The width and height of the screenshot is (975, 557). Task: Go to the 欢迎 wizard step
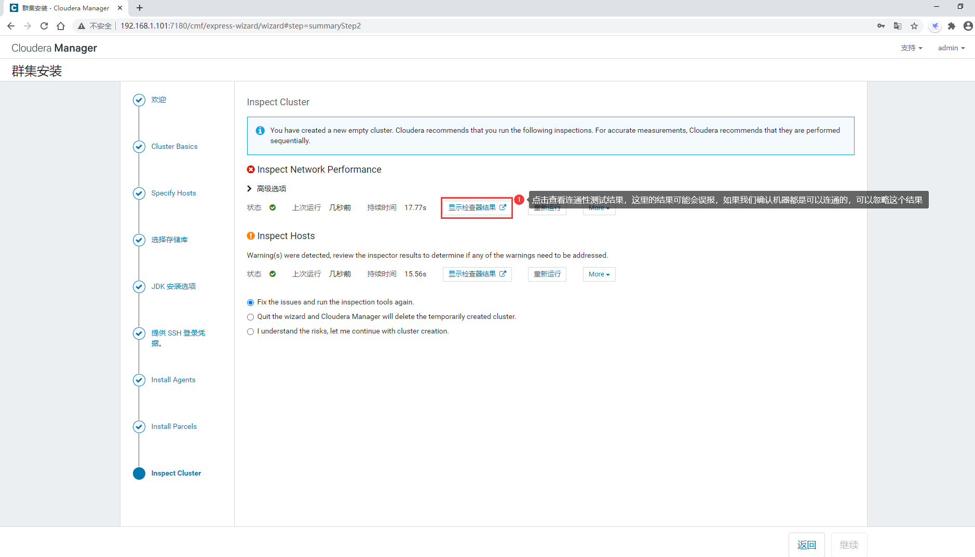pyautogui.click(x=159, y=100)
